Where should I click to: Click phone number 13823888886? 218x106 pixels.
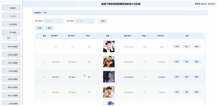coord(129,92)
